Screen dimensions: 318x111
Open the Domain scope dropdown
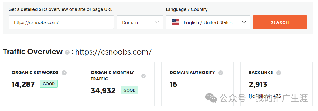coord(140,22)
